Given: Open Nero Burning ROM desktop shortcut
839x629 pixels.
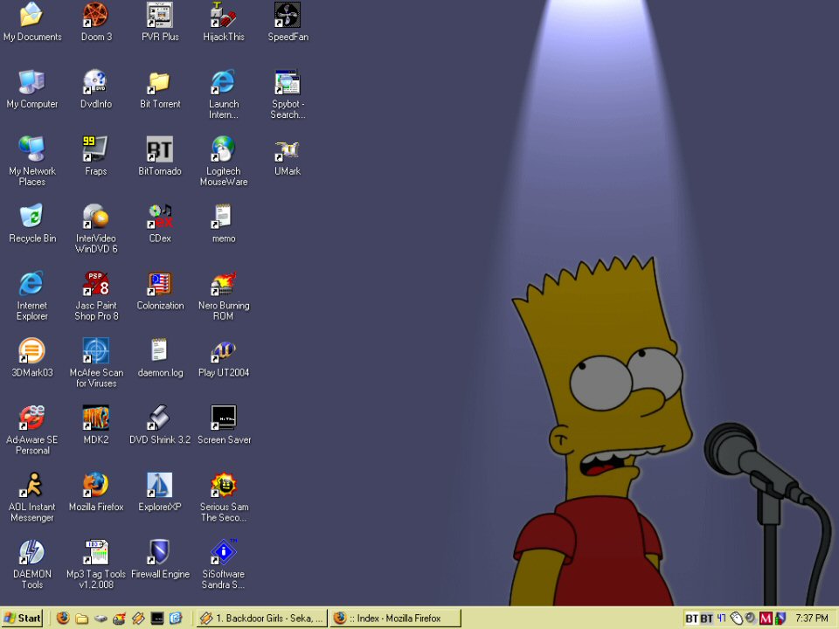Looking at the screenshot, I should point(224,295).
